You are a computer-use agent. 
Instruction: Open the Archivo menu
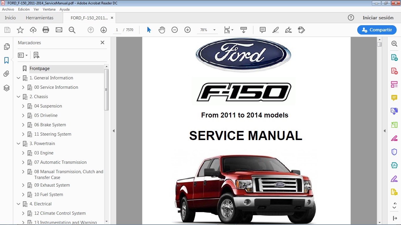[x=8, y=9]
